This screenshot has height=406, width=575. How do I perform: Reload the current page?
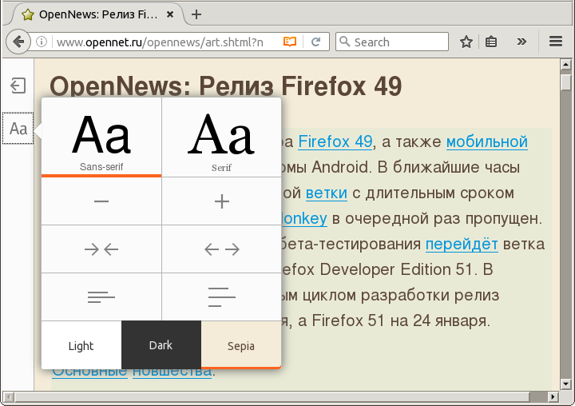tap(315, 42)
